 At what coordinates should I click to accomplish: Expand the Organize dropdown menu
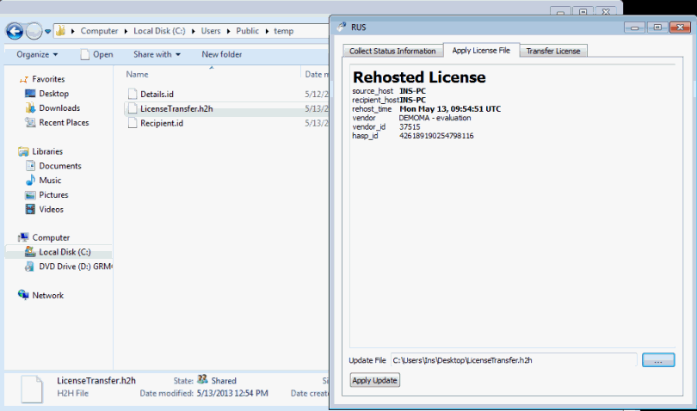click(x=37, y=54)
